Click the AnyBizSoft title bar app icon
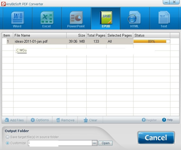Image resolution: width=181 pixels, height=150 pixels. point(3,4)
